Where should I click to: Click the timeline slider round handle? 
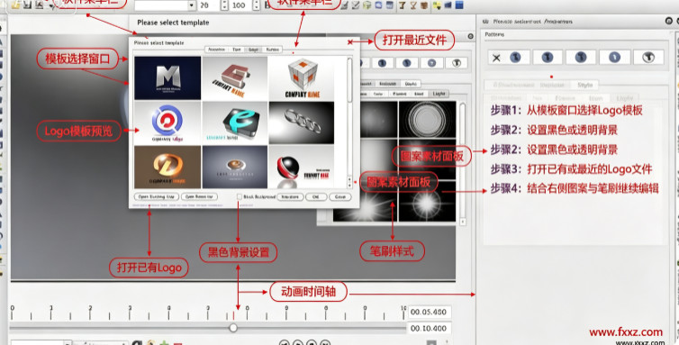(233, 328)
